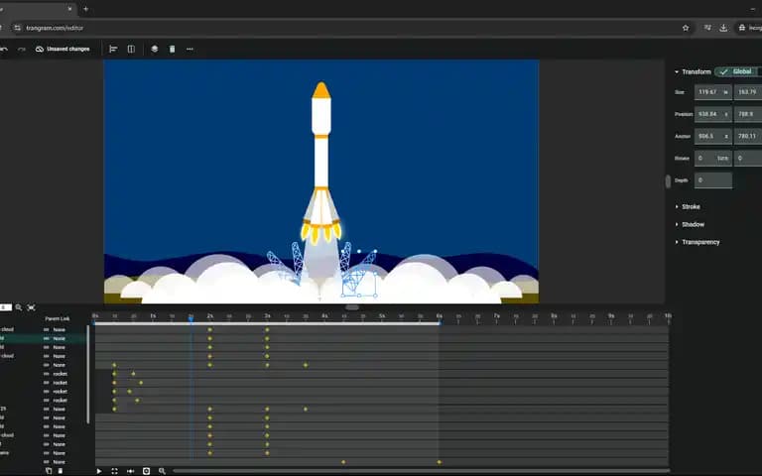
Task: Click the frame-corners icon next to play
Action: pyautogui.click(x=115, y=471)
